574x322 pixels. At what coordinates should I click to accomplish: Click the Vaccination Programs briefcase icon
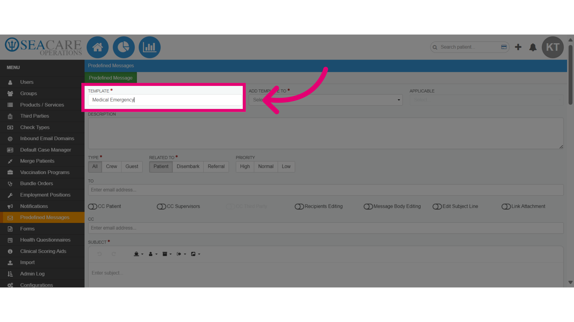(x=10, y=173)
